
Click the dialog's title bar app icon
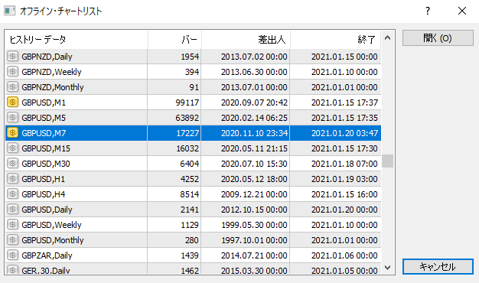click(x=9, y=11)
